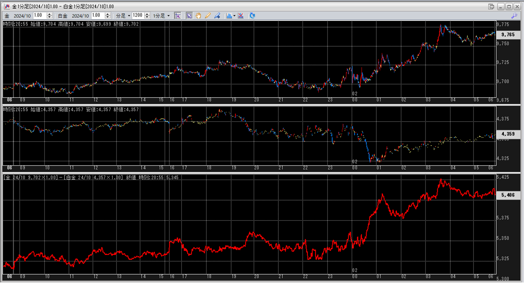Click the delete indicators chart icon
Viewport: 524px width, 283px height.
[241, 16]
